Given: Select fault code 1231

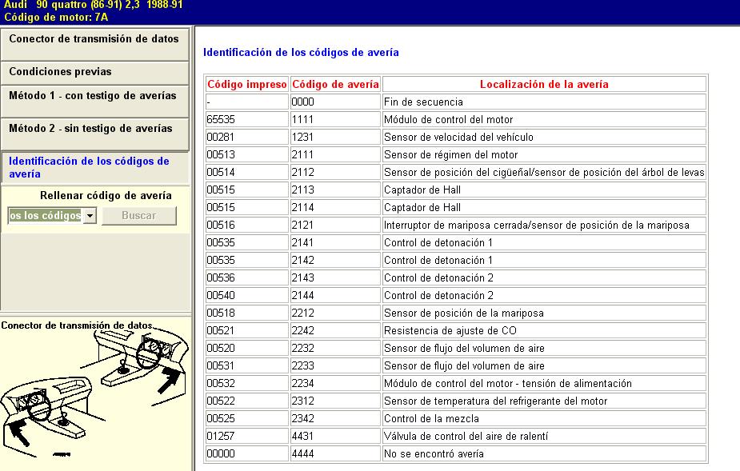Looking at the screenshot, I should pos(335,137).
